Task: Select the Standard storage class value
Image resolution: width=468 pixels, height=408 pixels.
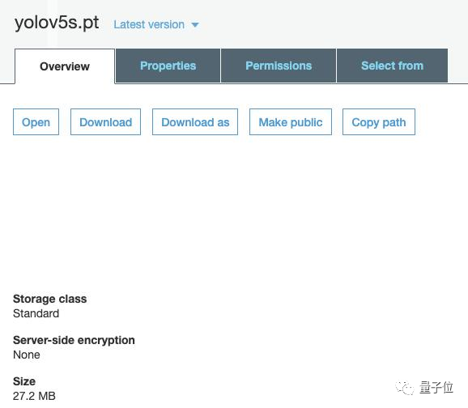Action: click(36, 313)
